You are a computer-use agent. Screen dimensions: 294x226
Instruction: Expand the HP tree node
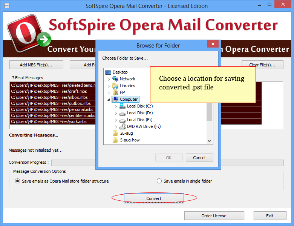point(109,93)
